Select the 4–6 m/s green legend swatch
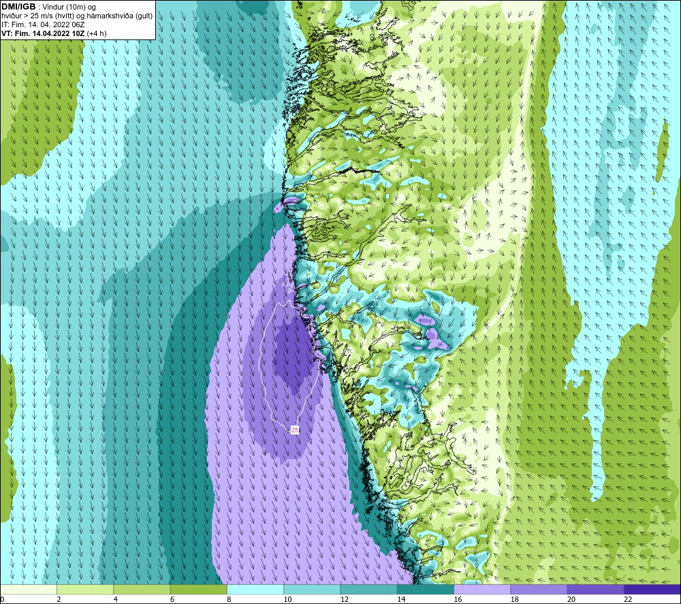This screenshot has width=681, height=604. 142,589
